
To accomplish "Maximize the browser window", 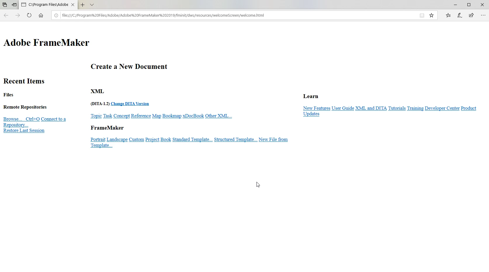I will pyautogui.click(x=469, y=5).
